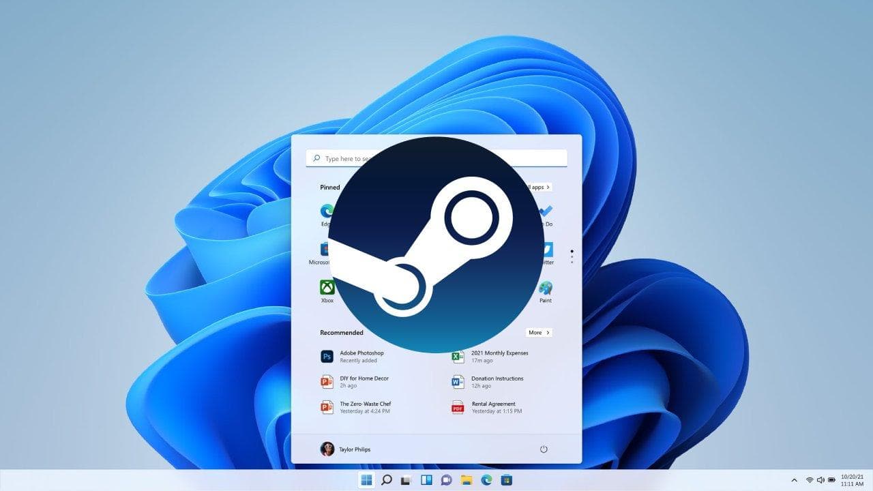
Task: Open the PDF icon for Rental Agreement
Action: pos(458,407)
